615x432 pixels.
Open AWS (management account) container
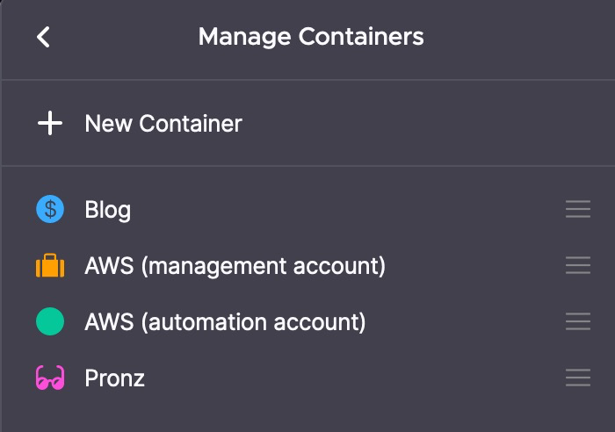(x=235, y=266)
